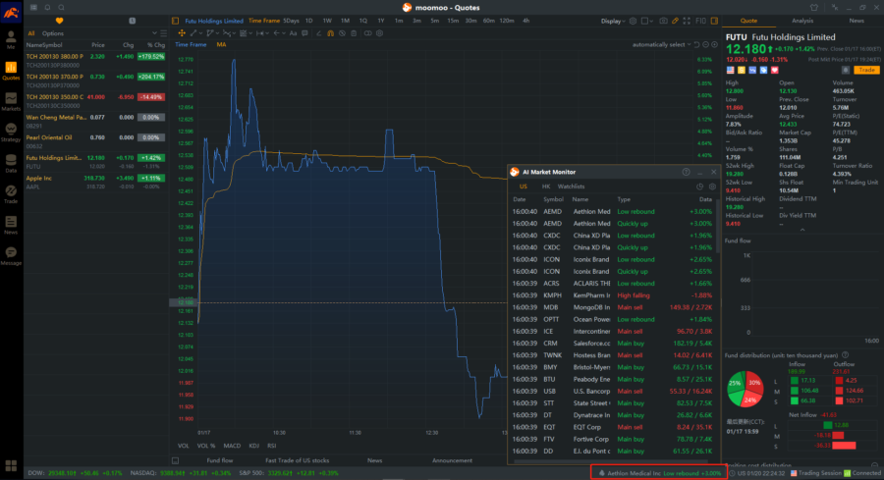Select the text Aa annotation tool
The height and width of the screenshot is (480, 884).
[x=293, y=33]
